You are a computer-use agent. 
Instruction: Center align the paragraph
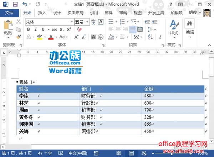click(x=118, y=29)
